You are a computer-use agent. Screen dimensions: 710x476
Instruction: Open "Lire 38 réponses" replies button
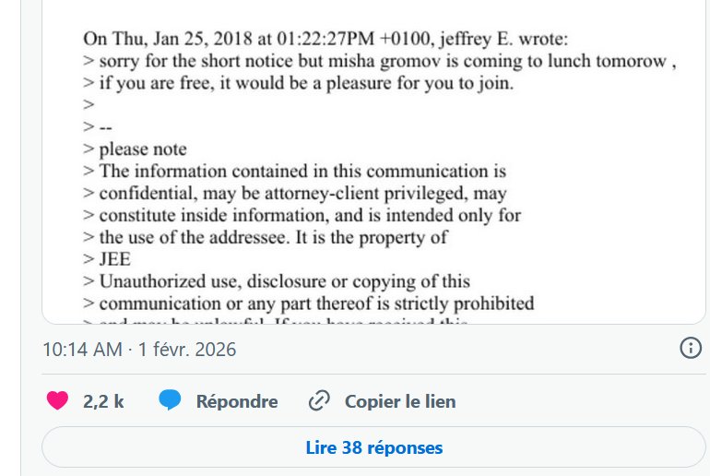(373, 448)
